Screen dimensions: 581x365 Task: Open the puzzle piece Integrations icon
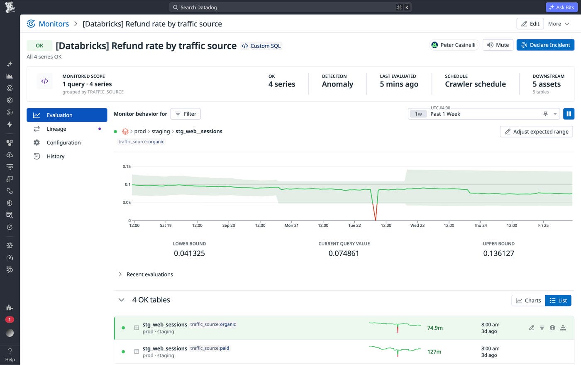10,307
